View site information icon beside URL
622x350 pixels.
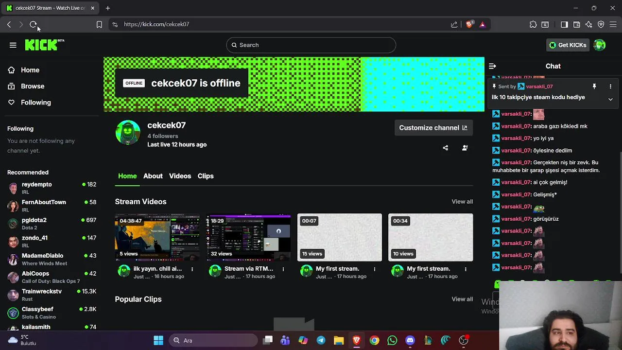coord(115,24)
